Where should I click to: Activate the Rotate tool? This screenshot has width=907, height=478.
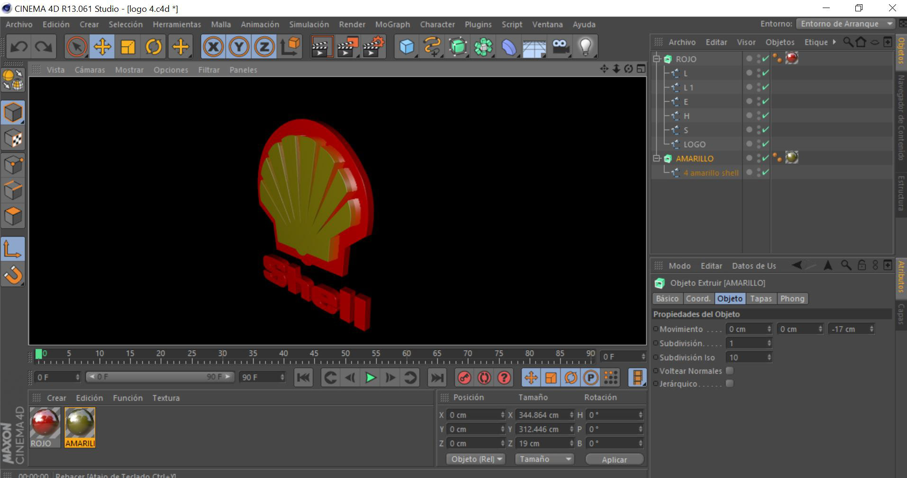(x=154, y=47)
